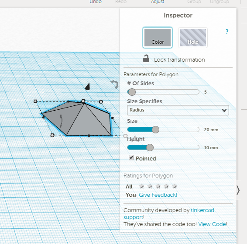Open the Adjust menu

pos(158,2)
